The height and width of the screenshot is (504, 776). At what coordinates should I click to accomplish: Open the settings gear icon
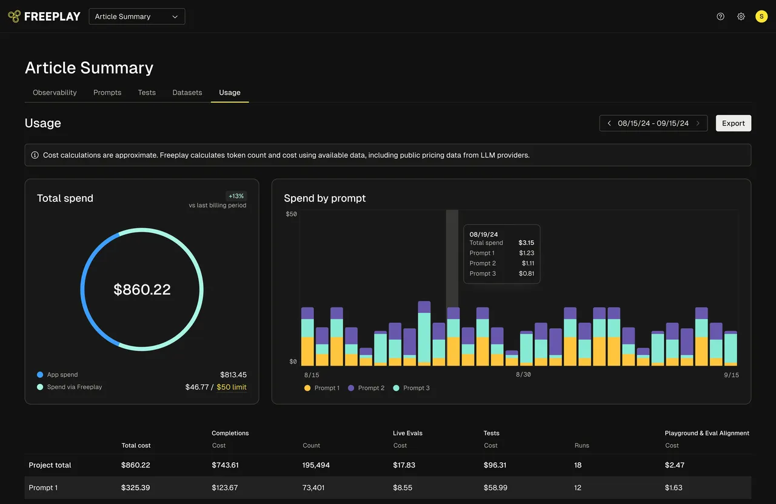(741, 16)
